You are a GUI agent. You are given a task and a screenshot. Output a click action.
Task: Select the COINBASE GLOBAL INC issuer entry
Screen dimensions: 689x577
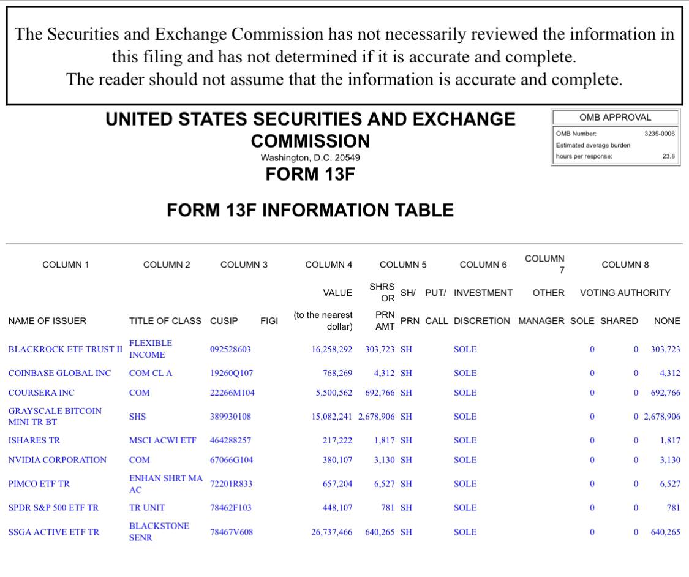pos(59,373)
